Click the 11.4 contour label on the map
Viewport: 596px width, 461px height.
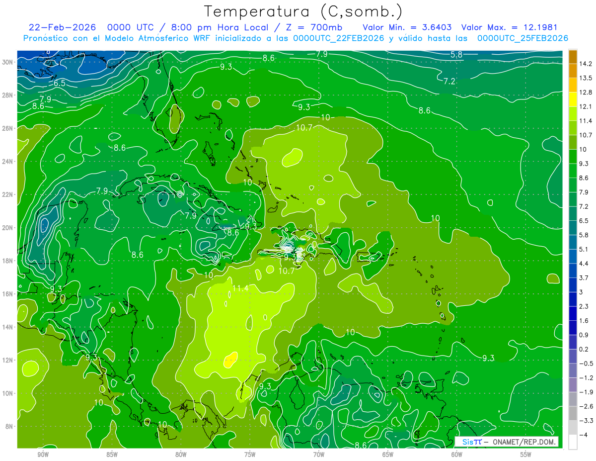240,288
